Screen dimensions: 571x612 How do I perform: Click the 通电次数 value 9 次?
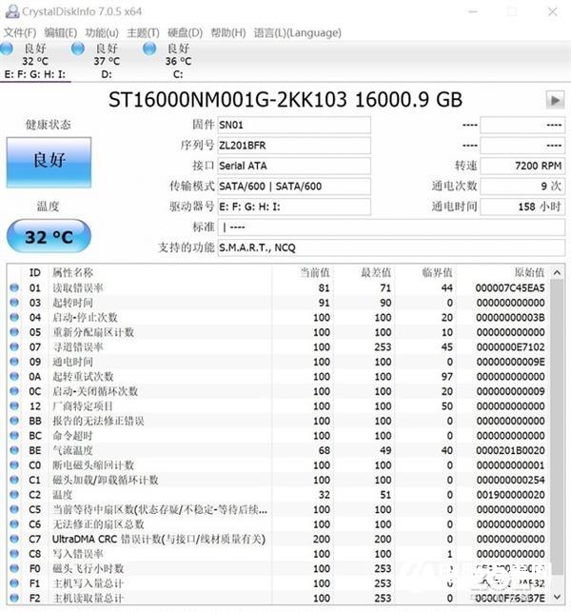tap(522, 187)
